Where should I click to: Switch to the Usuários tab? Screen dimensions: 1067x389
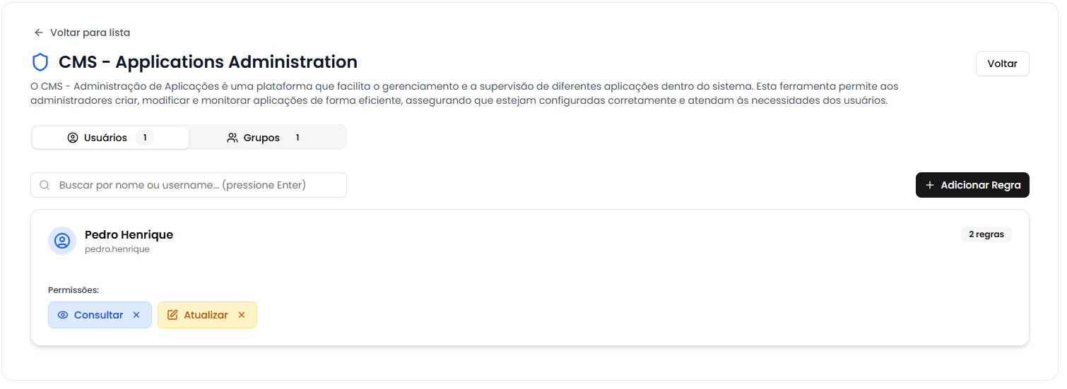[106, 138]
